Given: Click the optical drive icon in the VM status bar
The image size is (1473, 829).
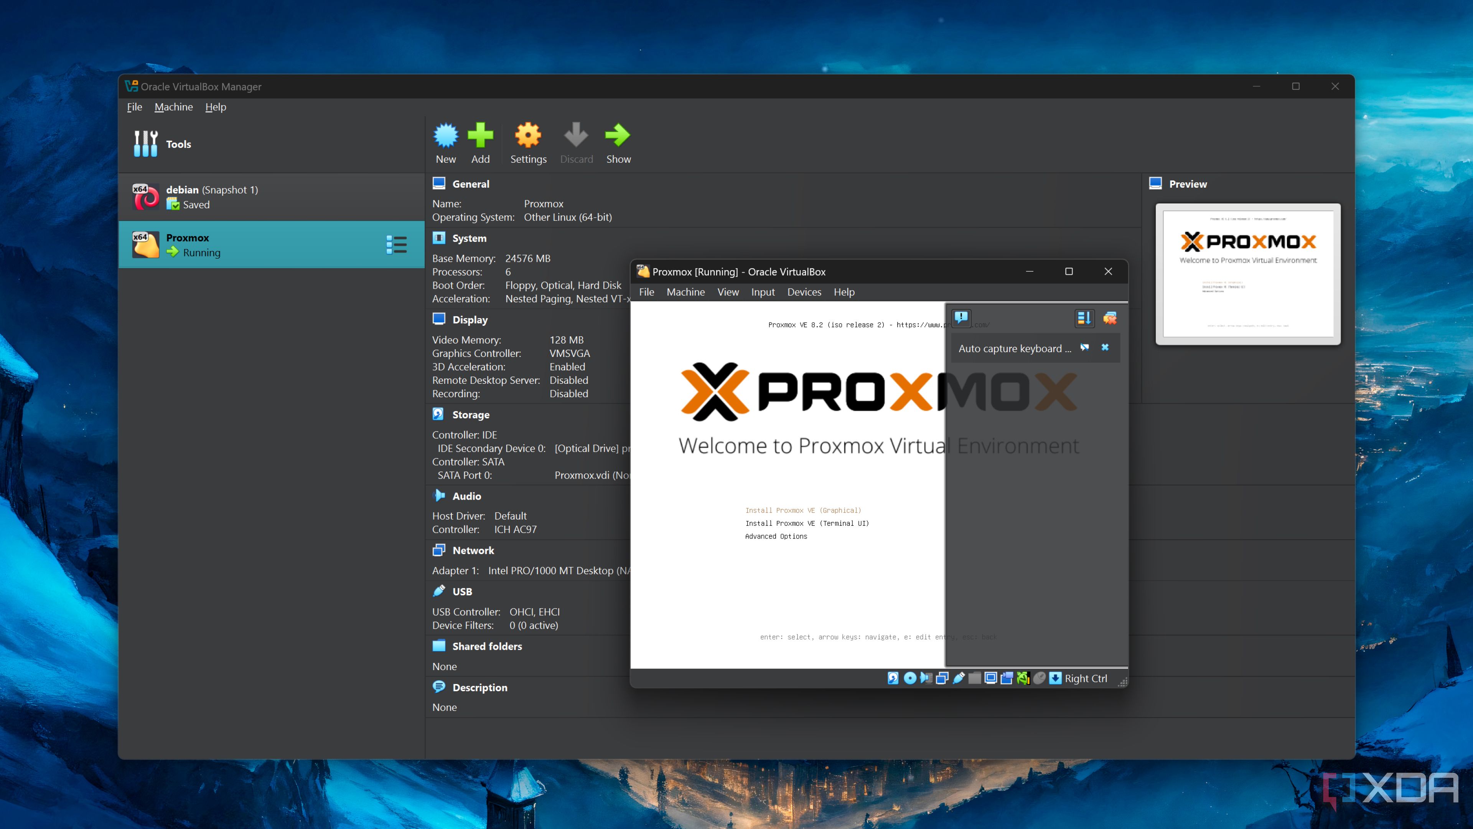Looking at the screenshot, I should point(910,679).
